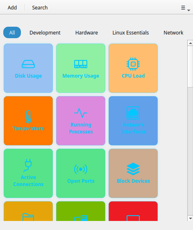Click the Memory Usage RAM icon

(81, 64)
